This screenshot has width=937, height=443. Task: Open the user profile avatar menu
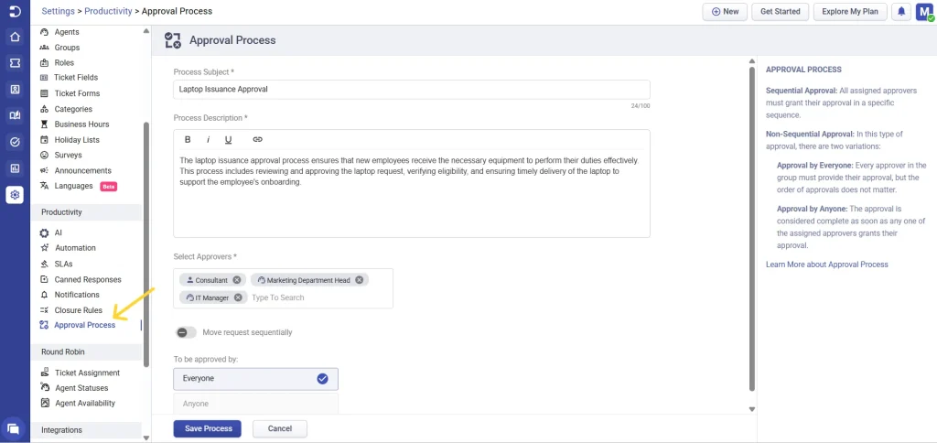click(x=923, y=12)
